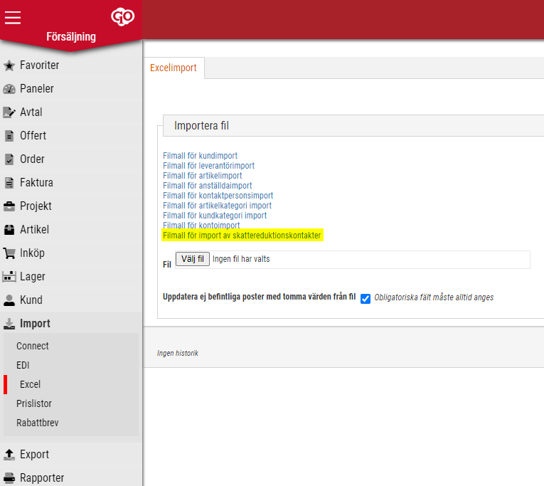Click the Importera fil panel header
544x486 pixels.
[353, 126]
